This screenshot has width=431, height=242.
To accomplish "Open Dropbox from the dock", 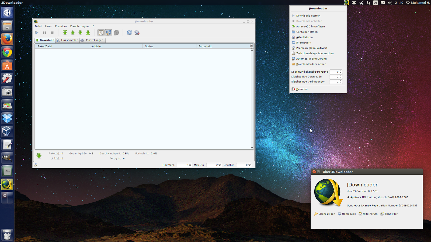I will point(7,118).
